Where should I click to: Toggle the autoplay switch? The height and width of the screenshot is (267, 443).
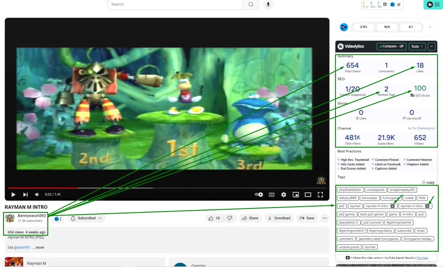click(259, 195)
